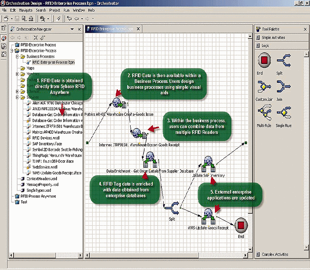Select Alien ALR 9780 Distributor Chicago service
310x270 pixels.
tap(57, 103)
